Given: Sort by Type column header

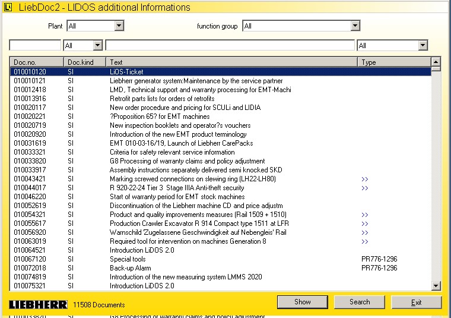Looking at the screenshot, I should 395,62.
